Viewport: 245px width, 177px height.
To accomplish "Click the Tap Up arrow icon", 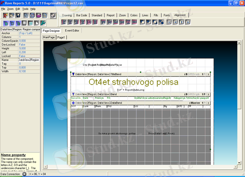I will tap(182, 22).
